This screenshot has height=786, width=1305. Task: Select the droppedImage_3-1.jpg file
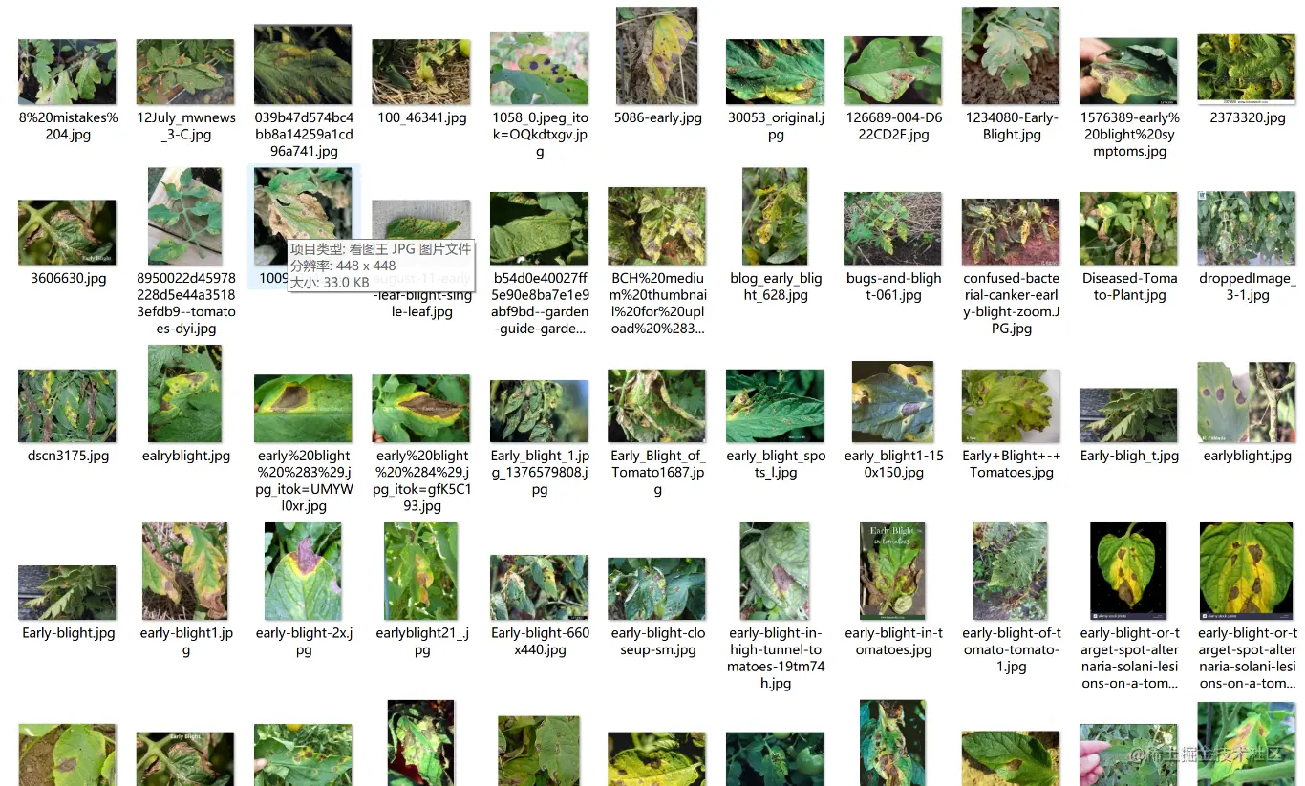click(1247, 228)
